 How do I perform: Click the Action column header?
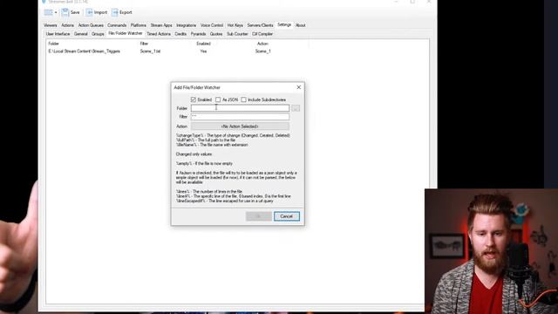[262, 44]
